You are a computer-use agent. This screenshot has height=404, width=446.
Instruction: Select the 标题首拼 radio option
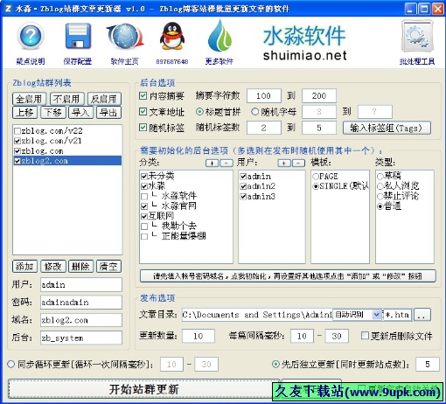pos(199,111)
